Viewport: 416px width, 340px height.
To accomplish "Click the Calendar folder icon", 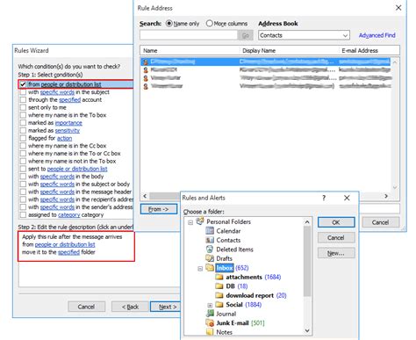I will (210, 231).
